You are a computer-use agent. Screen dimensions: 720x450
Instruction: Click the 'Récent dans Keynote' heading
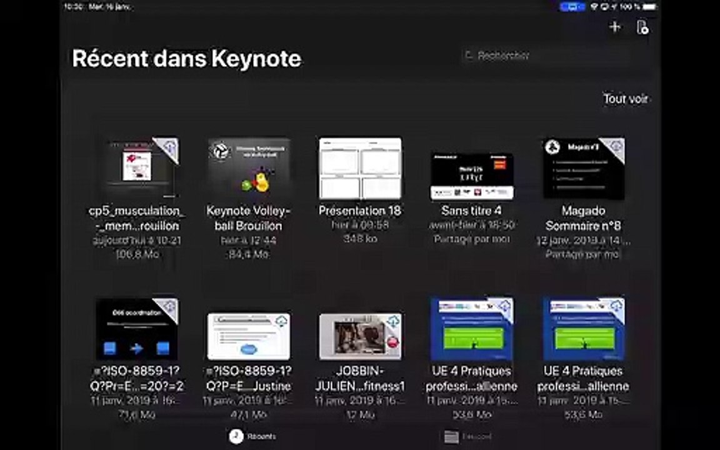186,59
